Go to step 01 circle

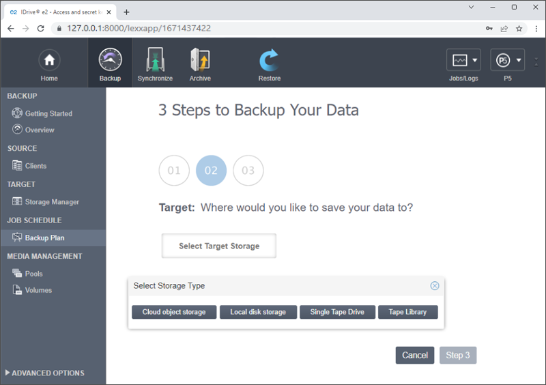(x=174, y=171)
